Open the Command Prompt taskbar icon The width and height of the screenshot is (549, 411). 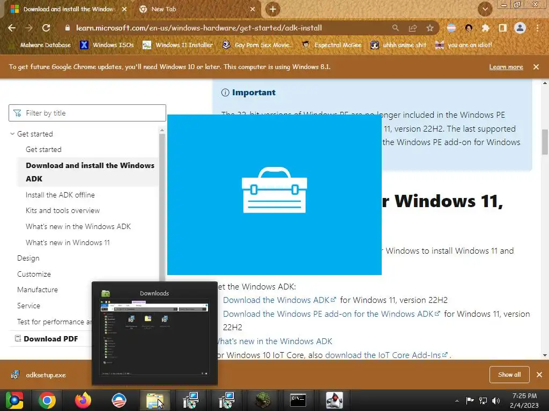click(298, 400)
